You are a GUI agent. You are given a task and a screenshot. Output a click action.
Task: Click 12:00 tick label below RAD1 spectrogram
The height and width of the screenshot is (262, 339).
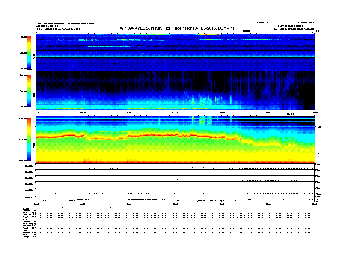(x=175, y=113)
